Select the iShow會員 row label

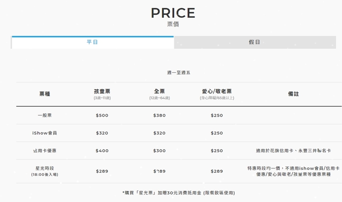45,133
